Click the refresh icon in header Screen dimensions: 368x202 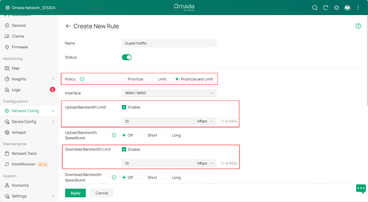click(326, 8)
